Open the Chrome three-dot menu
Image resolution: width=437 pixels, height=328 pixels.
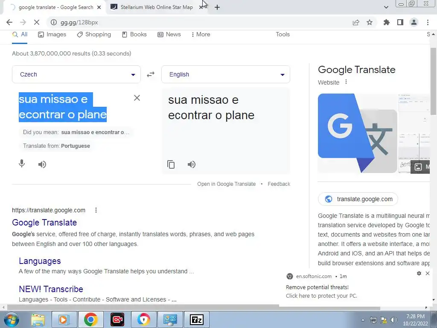[428, 22]
